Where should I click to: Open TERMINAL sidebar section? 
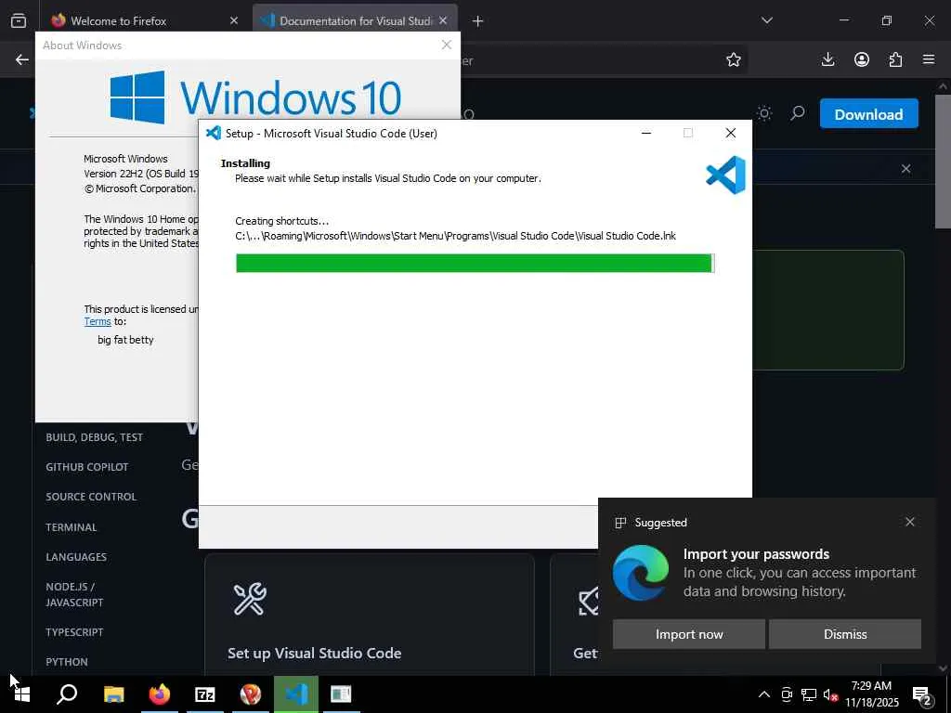tap(71, 527)
